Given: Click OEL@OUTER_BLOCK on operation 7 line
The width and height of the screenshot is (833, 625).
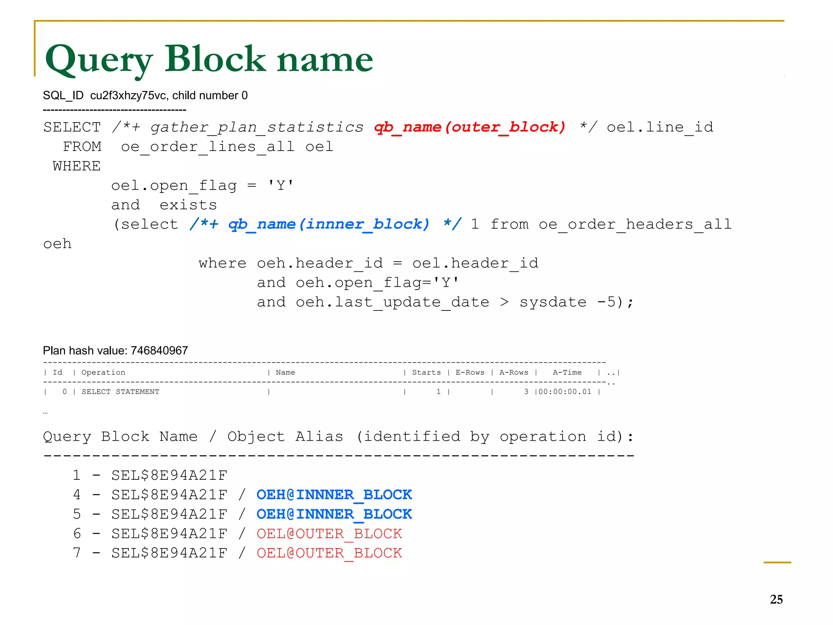Looking at the screenshot, I should pos(329,553).
